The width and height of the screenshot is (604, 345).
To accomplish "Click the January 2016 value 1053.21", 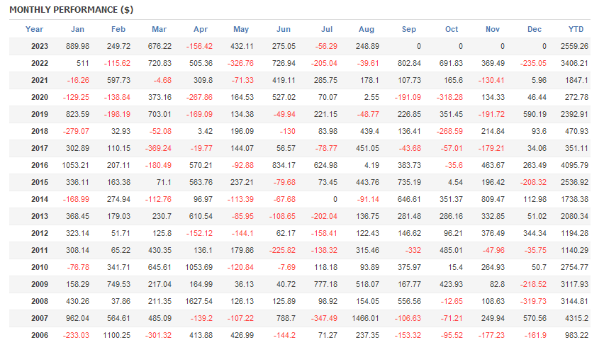I will pyautogui.click(x=75, y=165).
